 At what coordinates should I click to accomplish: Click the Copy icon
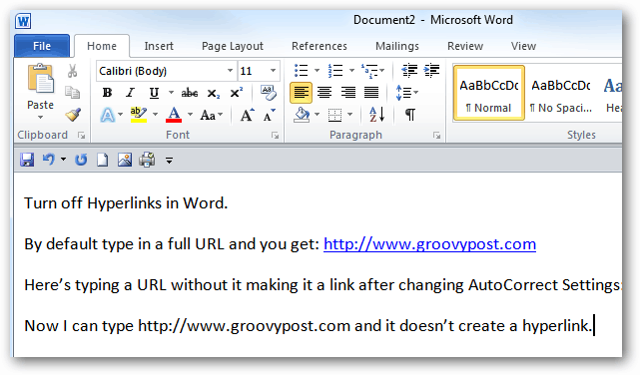(x=72, y=93)
